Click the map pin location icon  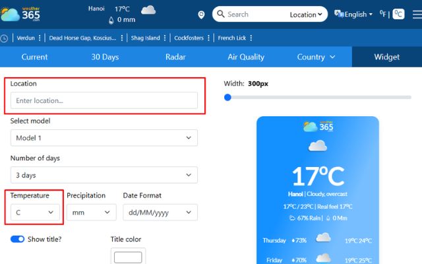click(201, 15)
